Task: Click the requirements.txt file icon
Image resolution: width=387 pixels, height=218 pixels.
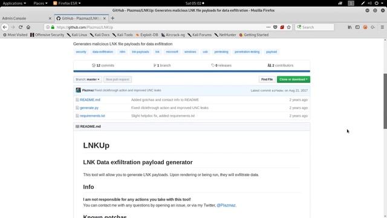Action: (77, 116)
